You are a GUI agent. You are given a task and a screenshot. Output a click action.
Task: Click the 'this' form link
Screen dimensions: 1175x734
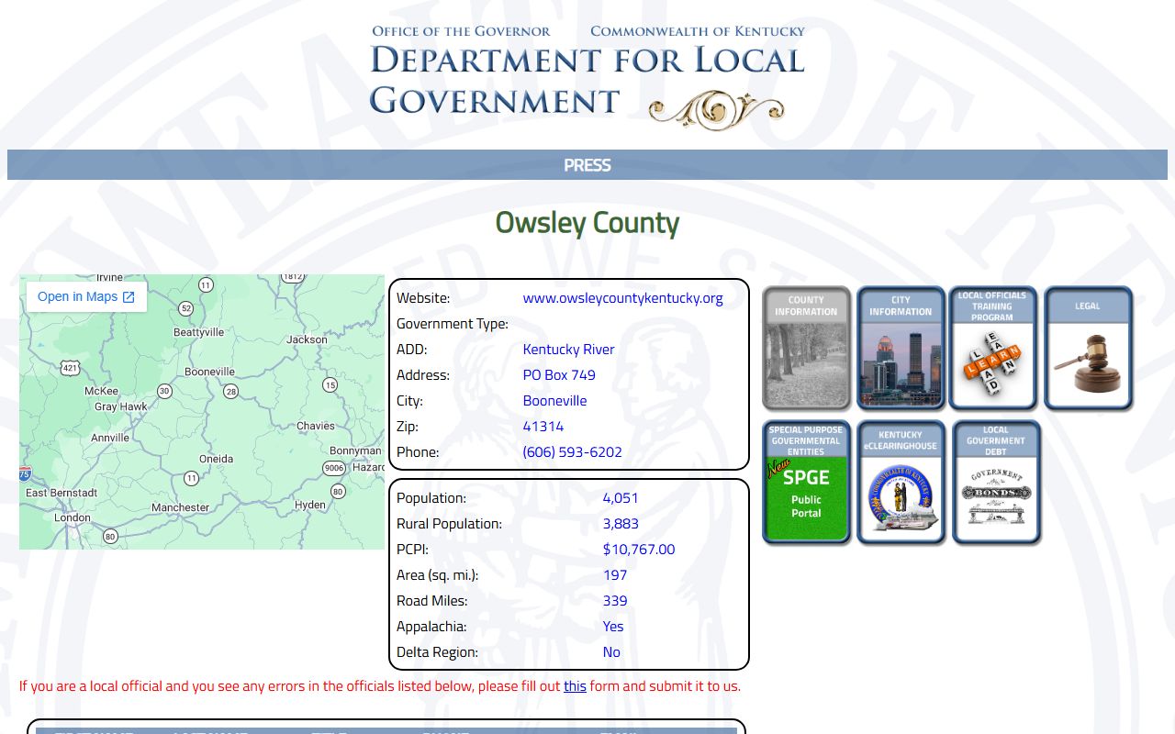coord(575,686)
